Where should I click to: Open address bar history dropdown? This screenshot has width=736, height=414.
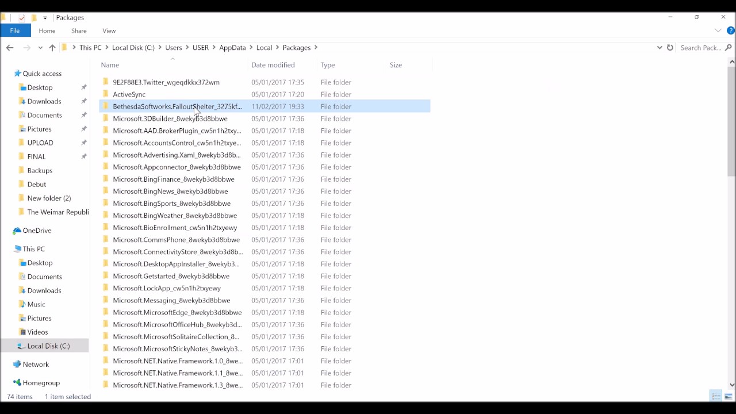(x=660, y=48)
